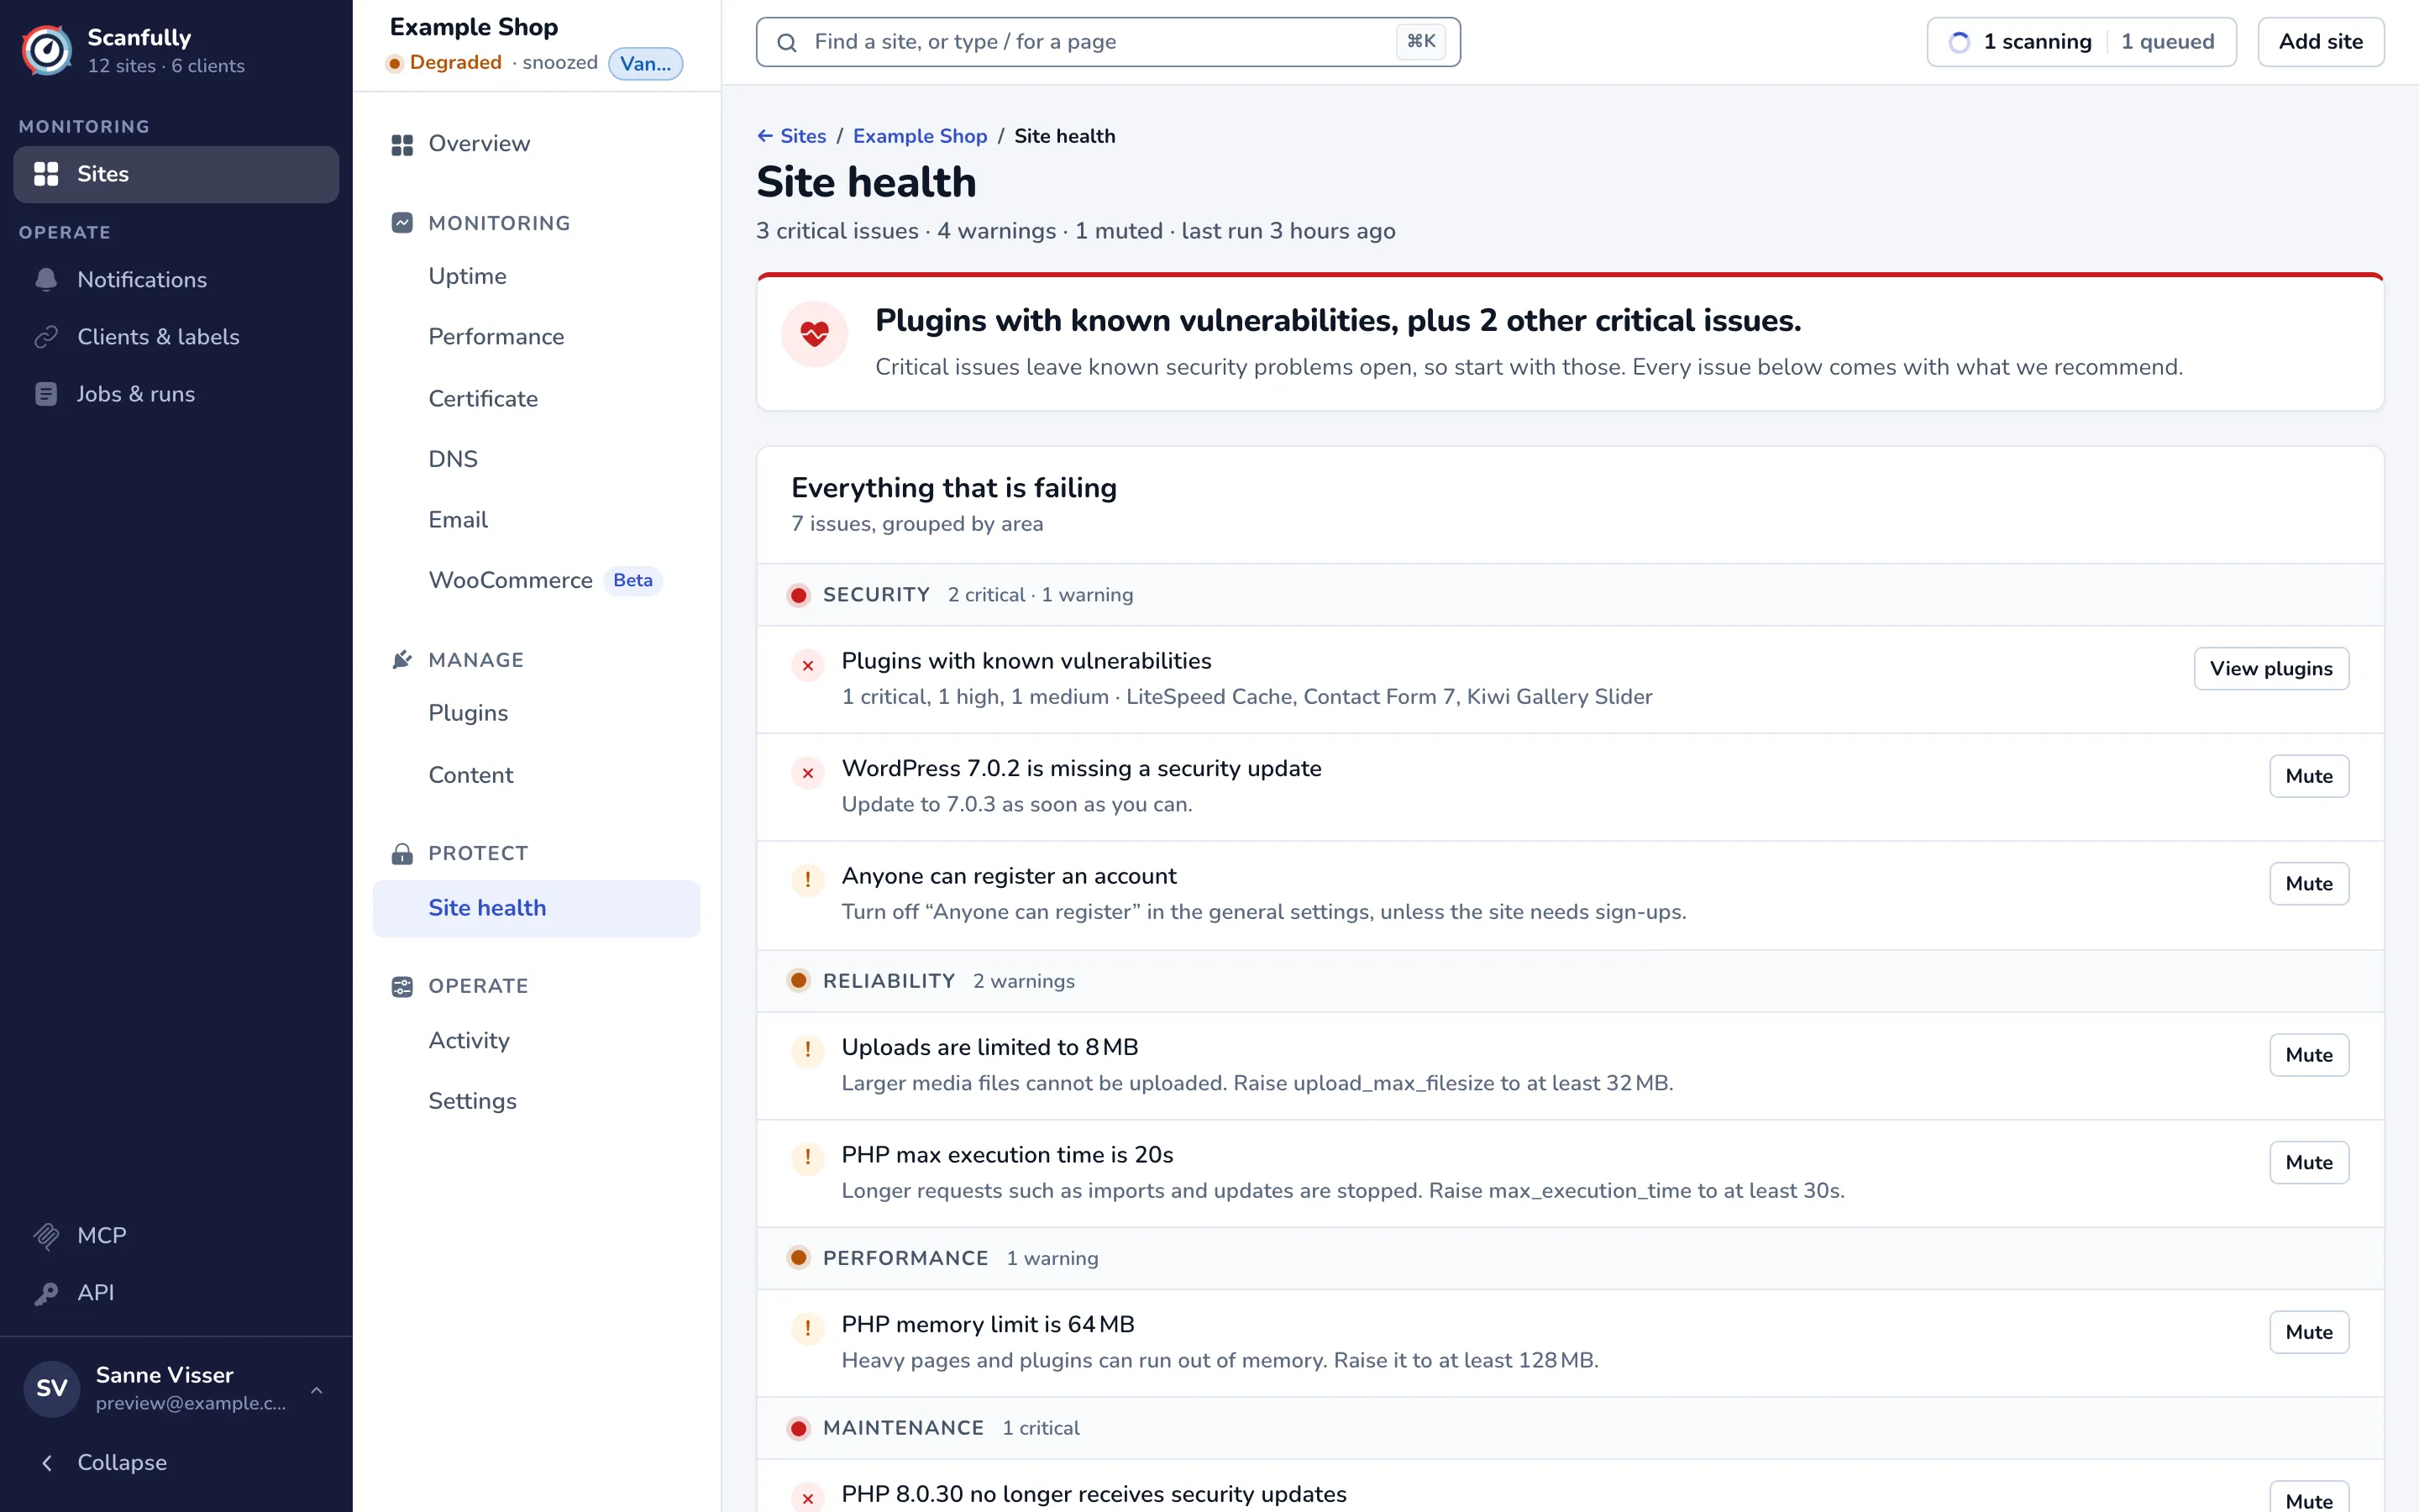
Task: Click the back arrow before Sites breadcrumb
Action: point(764,136)
